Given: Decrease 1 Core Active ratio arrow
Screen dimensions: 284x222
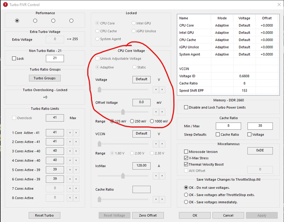Looking at the screenshot, I should 70,133.
